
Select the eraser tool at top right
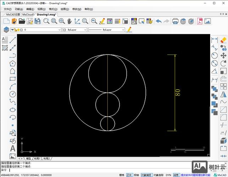(x=223, y=40)
